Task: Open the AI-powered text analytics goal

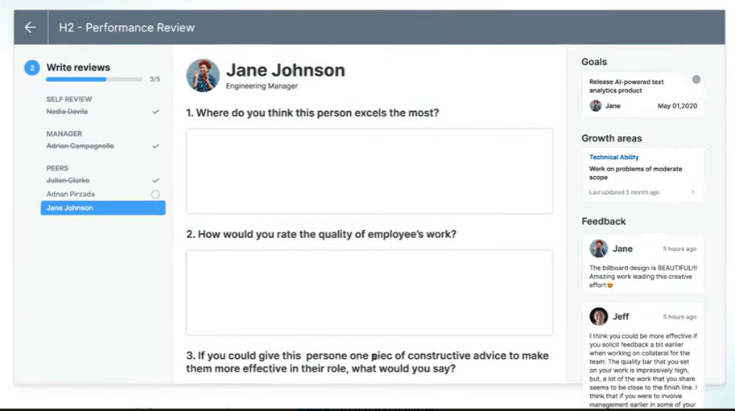Action: coord(626,86)
